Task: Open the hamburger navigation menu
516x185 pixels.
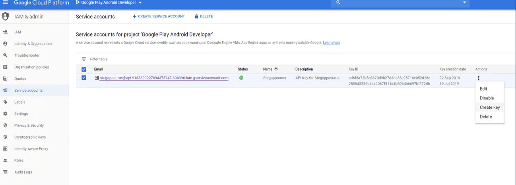Action: [x=5, y=2]
